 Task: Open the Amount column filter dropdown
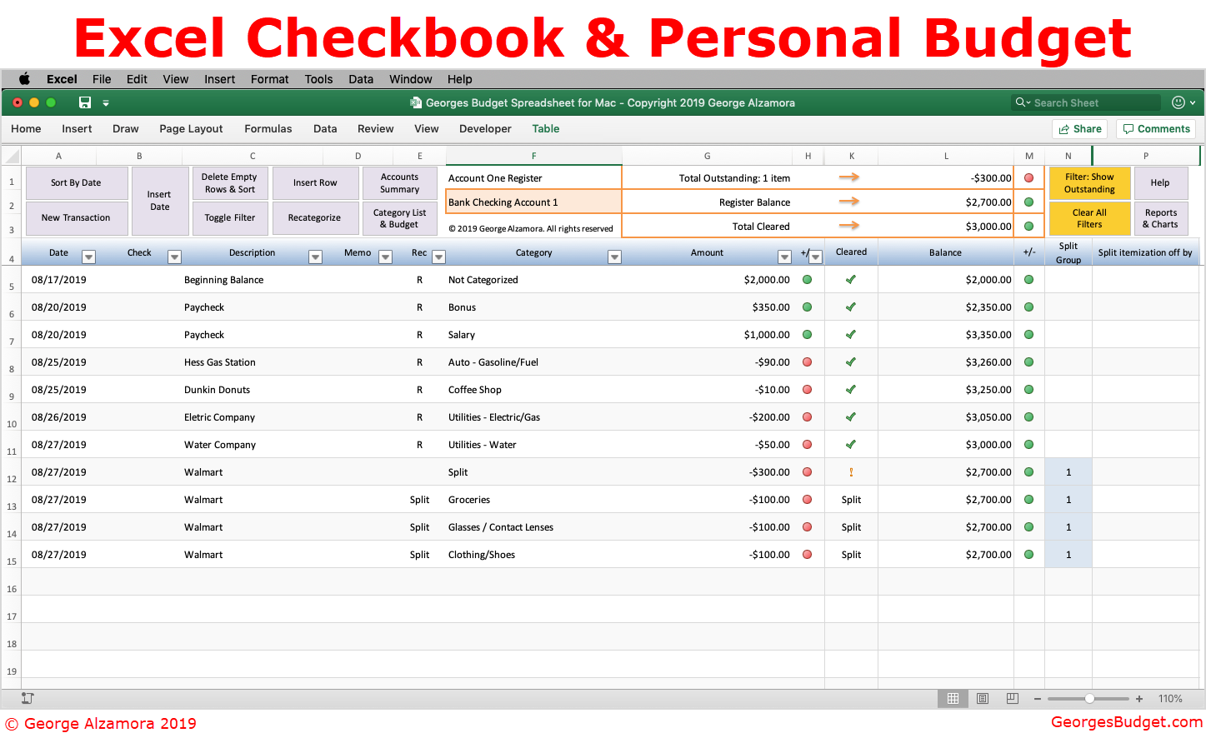(784, 257)
